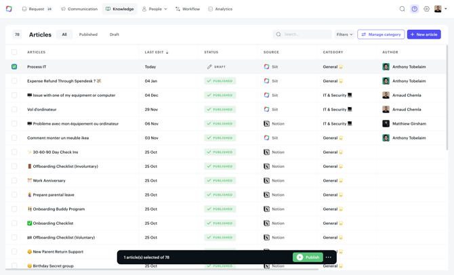Focus the article search field
Viewport: 454px width, 275px height.
click(305, 35)
